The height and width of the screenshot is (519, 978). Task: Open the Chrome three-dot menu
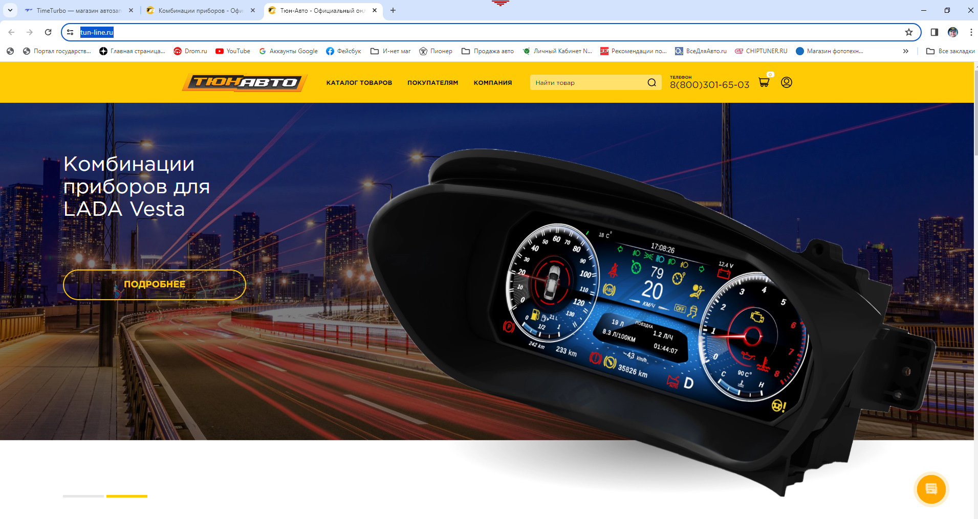(971, 32)
